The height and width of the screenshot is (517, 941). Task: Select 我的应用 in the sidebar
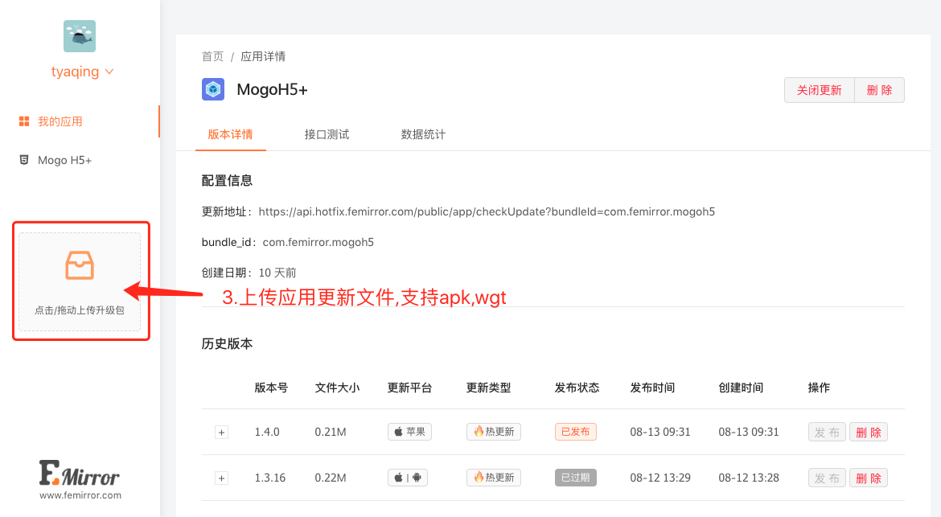coord(60,121)
